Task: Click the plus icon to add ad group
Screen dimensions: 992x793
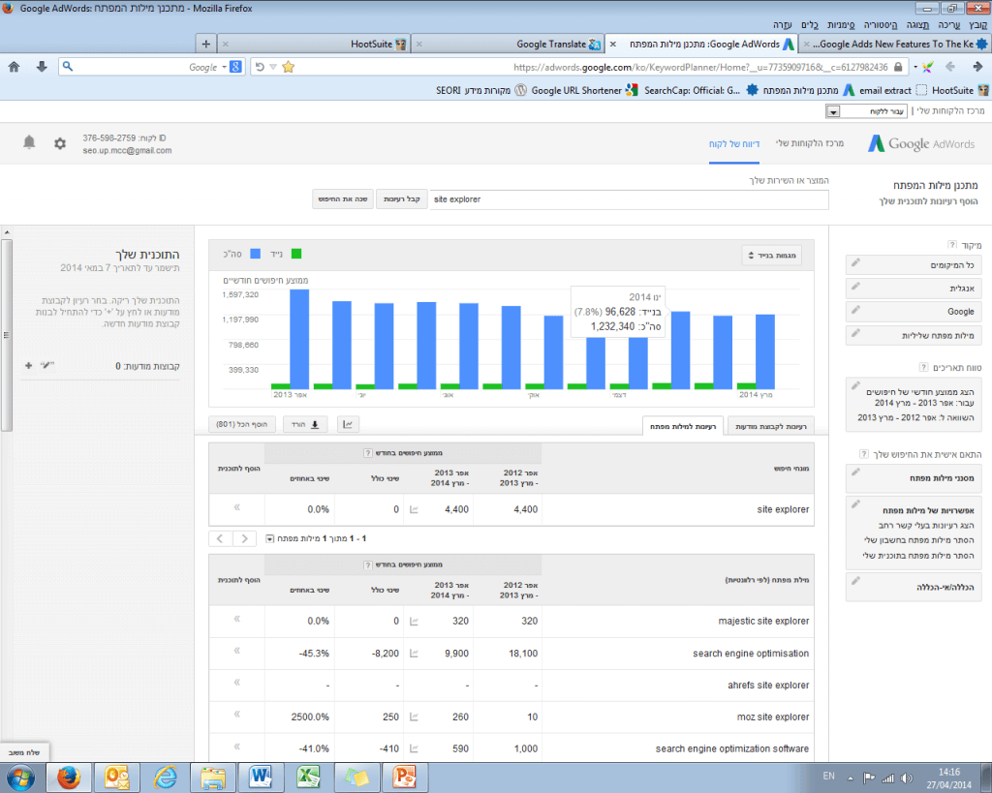Action: tap(28, 366)
